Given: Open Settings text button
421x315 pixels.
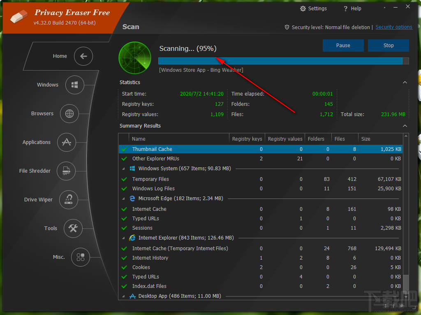Looking at the screenshot, I should [x=317, y=9].
